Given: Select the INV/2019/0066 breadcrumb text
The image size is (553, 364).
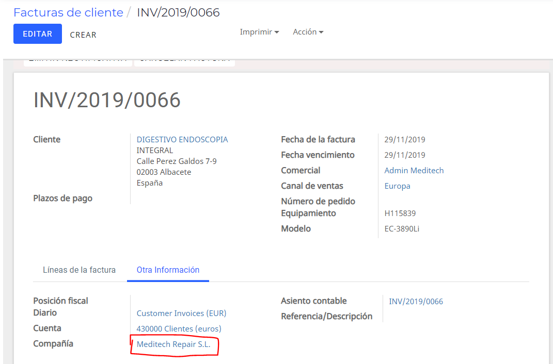Looking at the screenshot, I should [x=178, y=12].
